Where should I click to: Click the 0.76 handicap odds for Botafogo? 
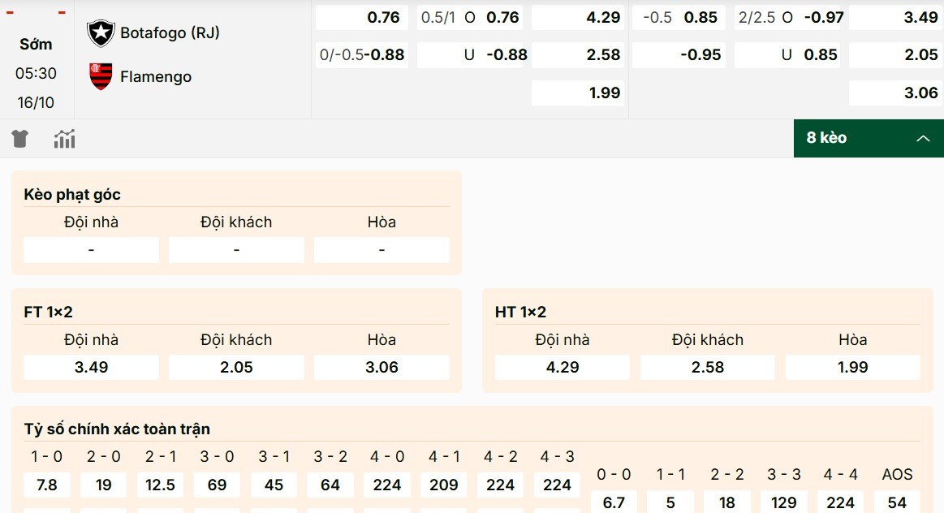tap(361, 16)
